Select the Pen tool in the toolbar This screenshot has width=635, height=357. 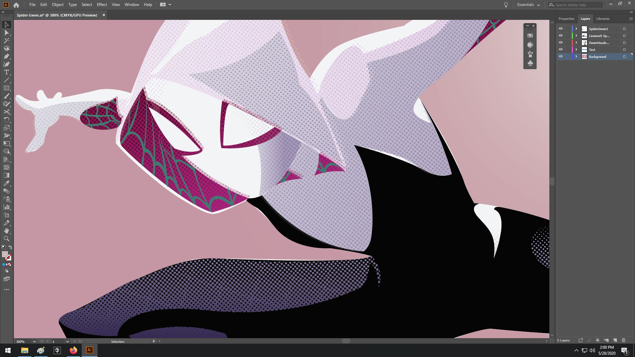7,56
